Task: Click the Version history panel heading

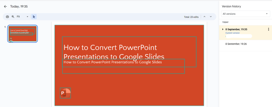Action: coord(232,6)
